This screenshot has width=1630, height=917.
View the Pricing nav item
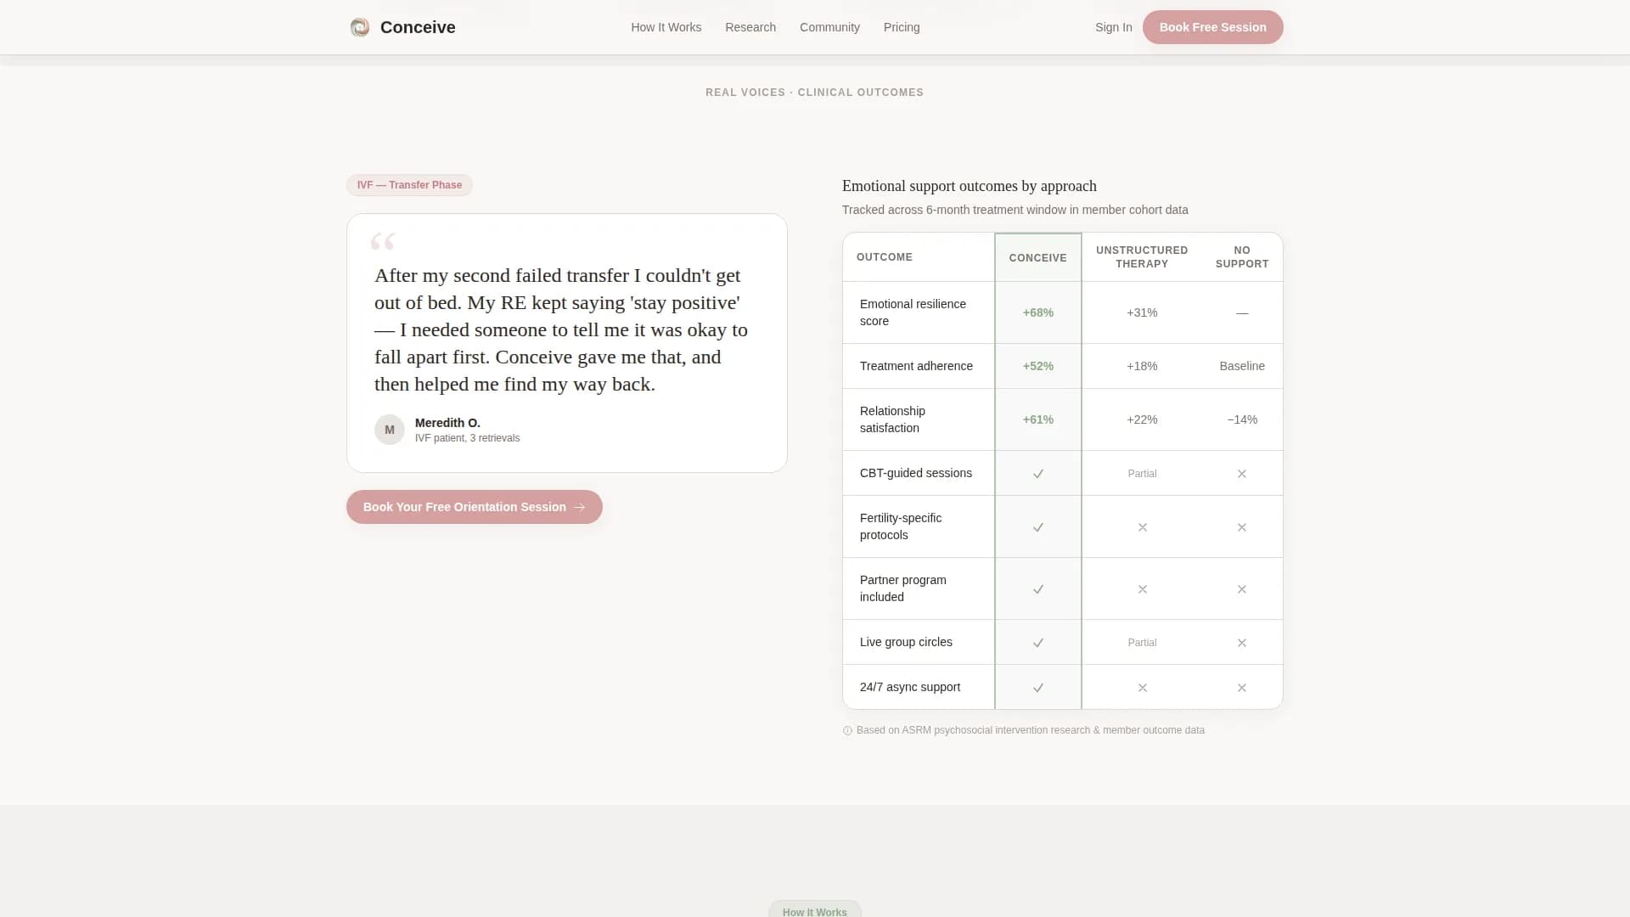point(902,27)
